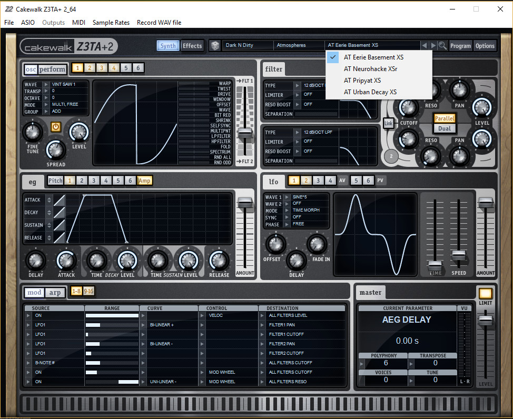Screen dimensions: 513x419
Task: Click the Program button in the header
Action: 460,46
